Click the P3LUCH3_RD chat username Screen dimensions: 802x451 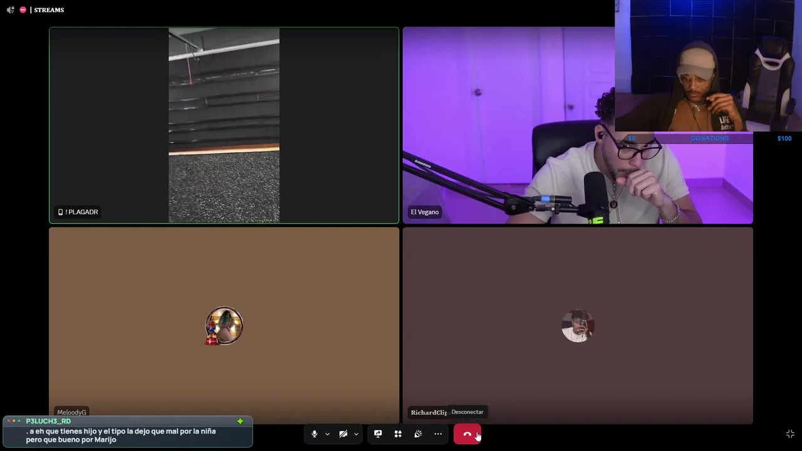pyautogui.click(x=48, y=421)
